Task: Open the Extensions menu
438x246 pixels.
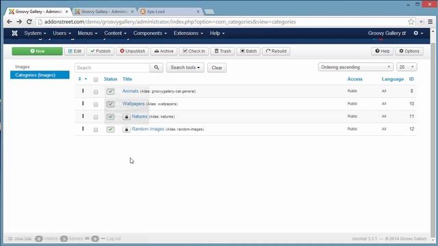Action: [x=188, y=33]
